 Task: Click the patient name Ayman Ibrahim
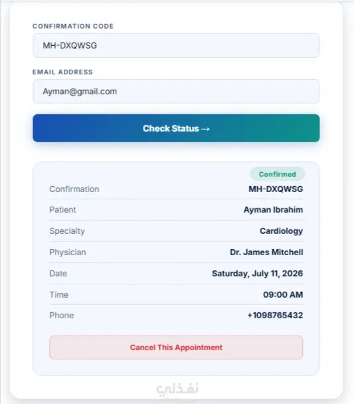[x=273, y=210]
